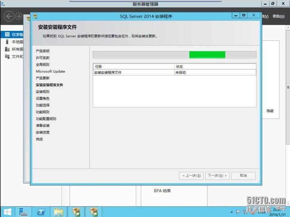Launch PowerShell from the taskbar

tap(41, 212)
